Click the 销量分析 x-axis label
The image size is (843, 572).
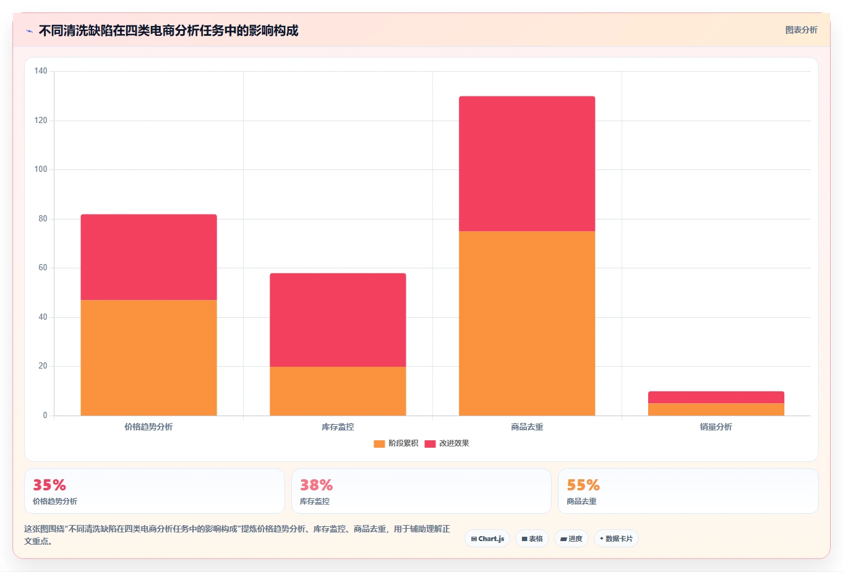[x=716, y=427]
